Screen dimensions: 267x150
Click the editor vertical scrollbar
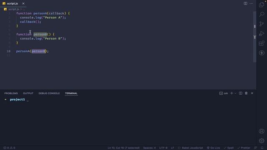pos(254,37)
